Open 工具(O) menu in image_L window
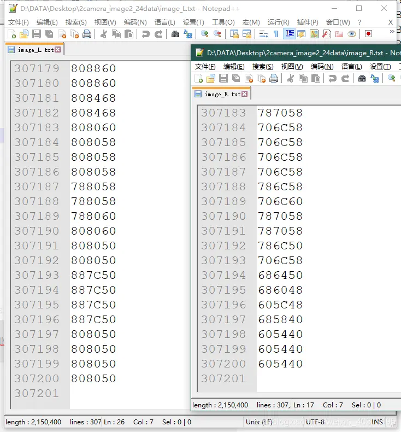401x432 pixels. (223, 22)
